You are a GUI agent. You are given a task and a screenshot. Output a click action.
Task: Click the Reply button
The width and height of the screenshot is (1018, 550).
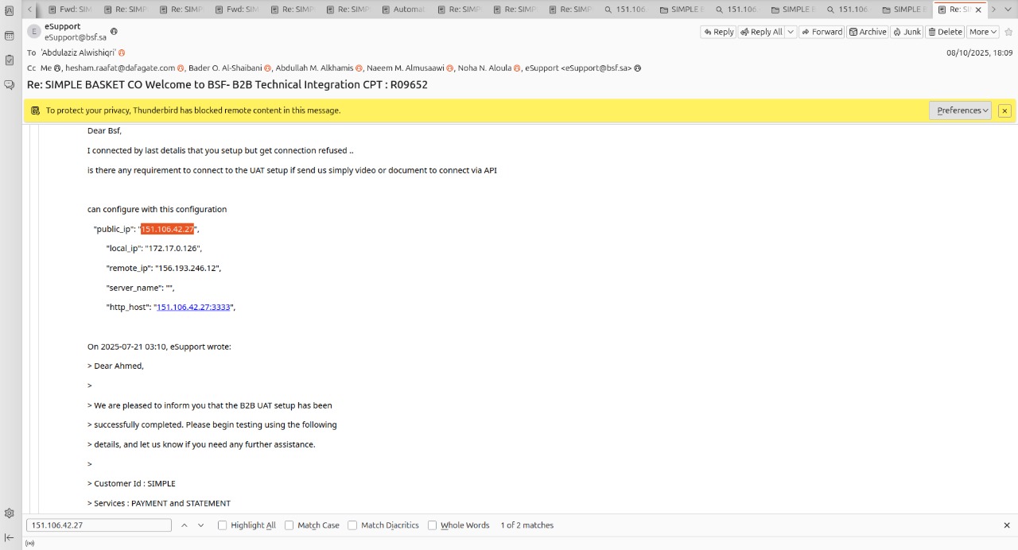click(x=717, y=32)
